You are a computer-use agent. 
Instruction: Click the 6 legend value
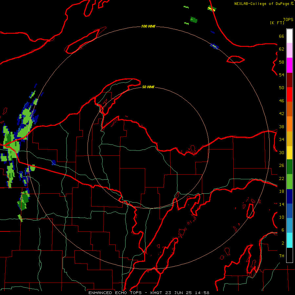pos(283,230)
